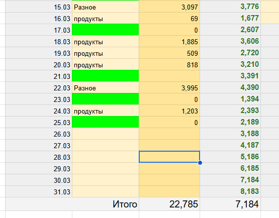Select the date cell 19.03
This screenshot has height=218, width=279.
pos(39,53)
